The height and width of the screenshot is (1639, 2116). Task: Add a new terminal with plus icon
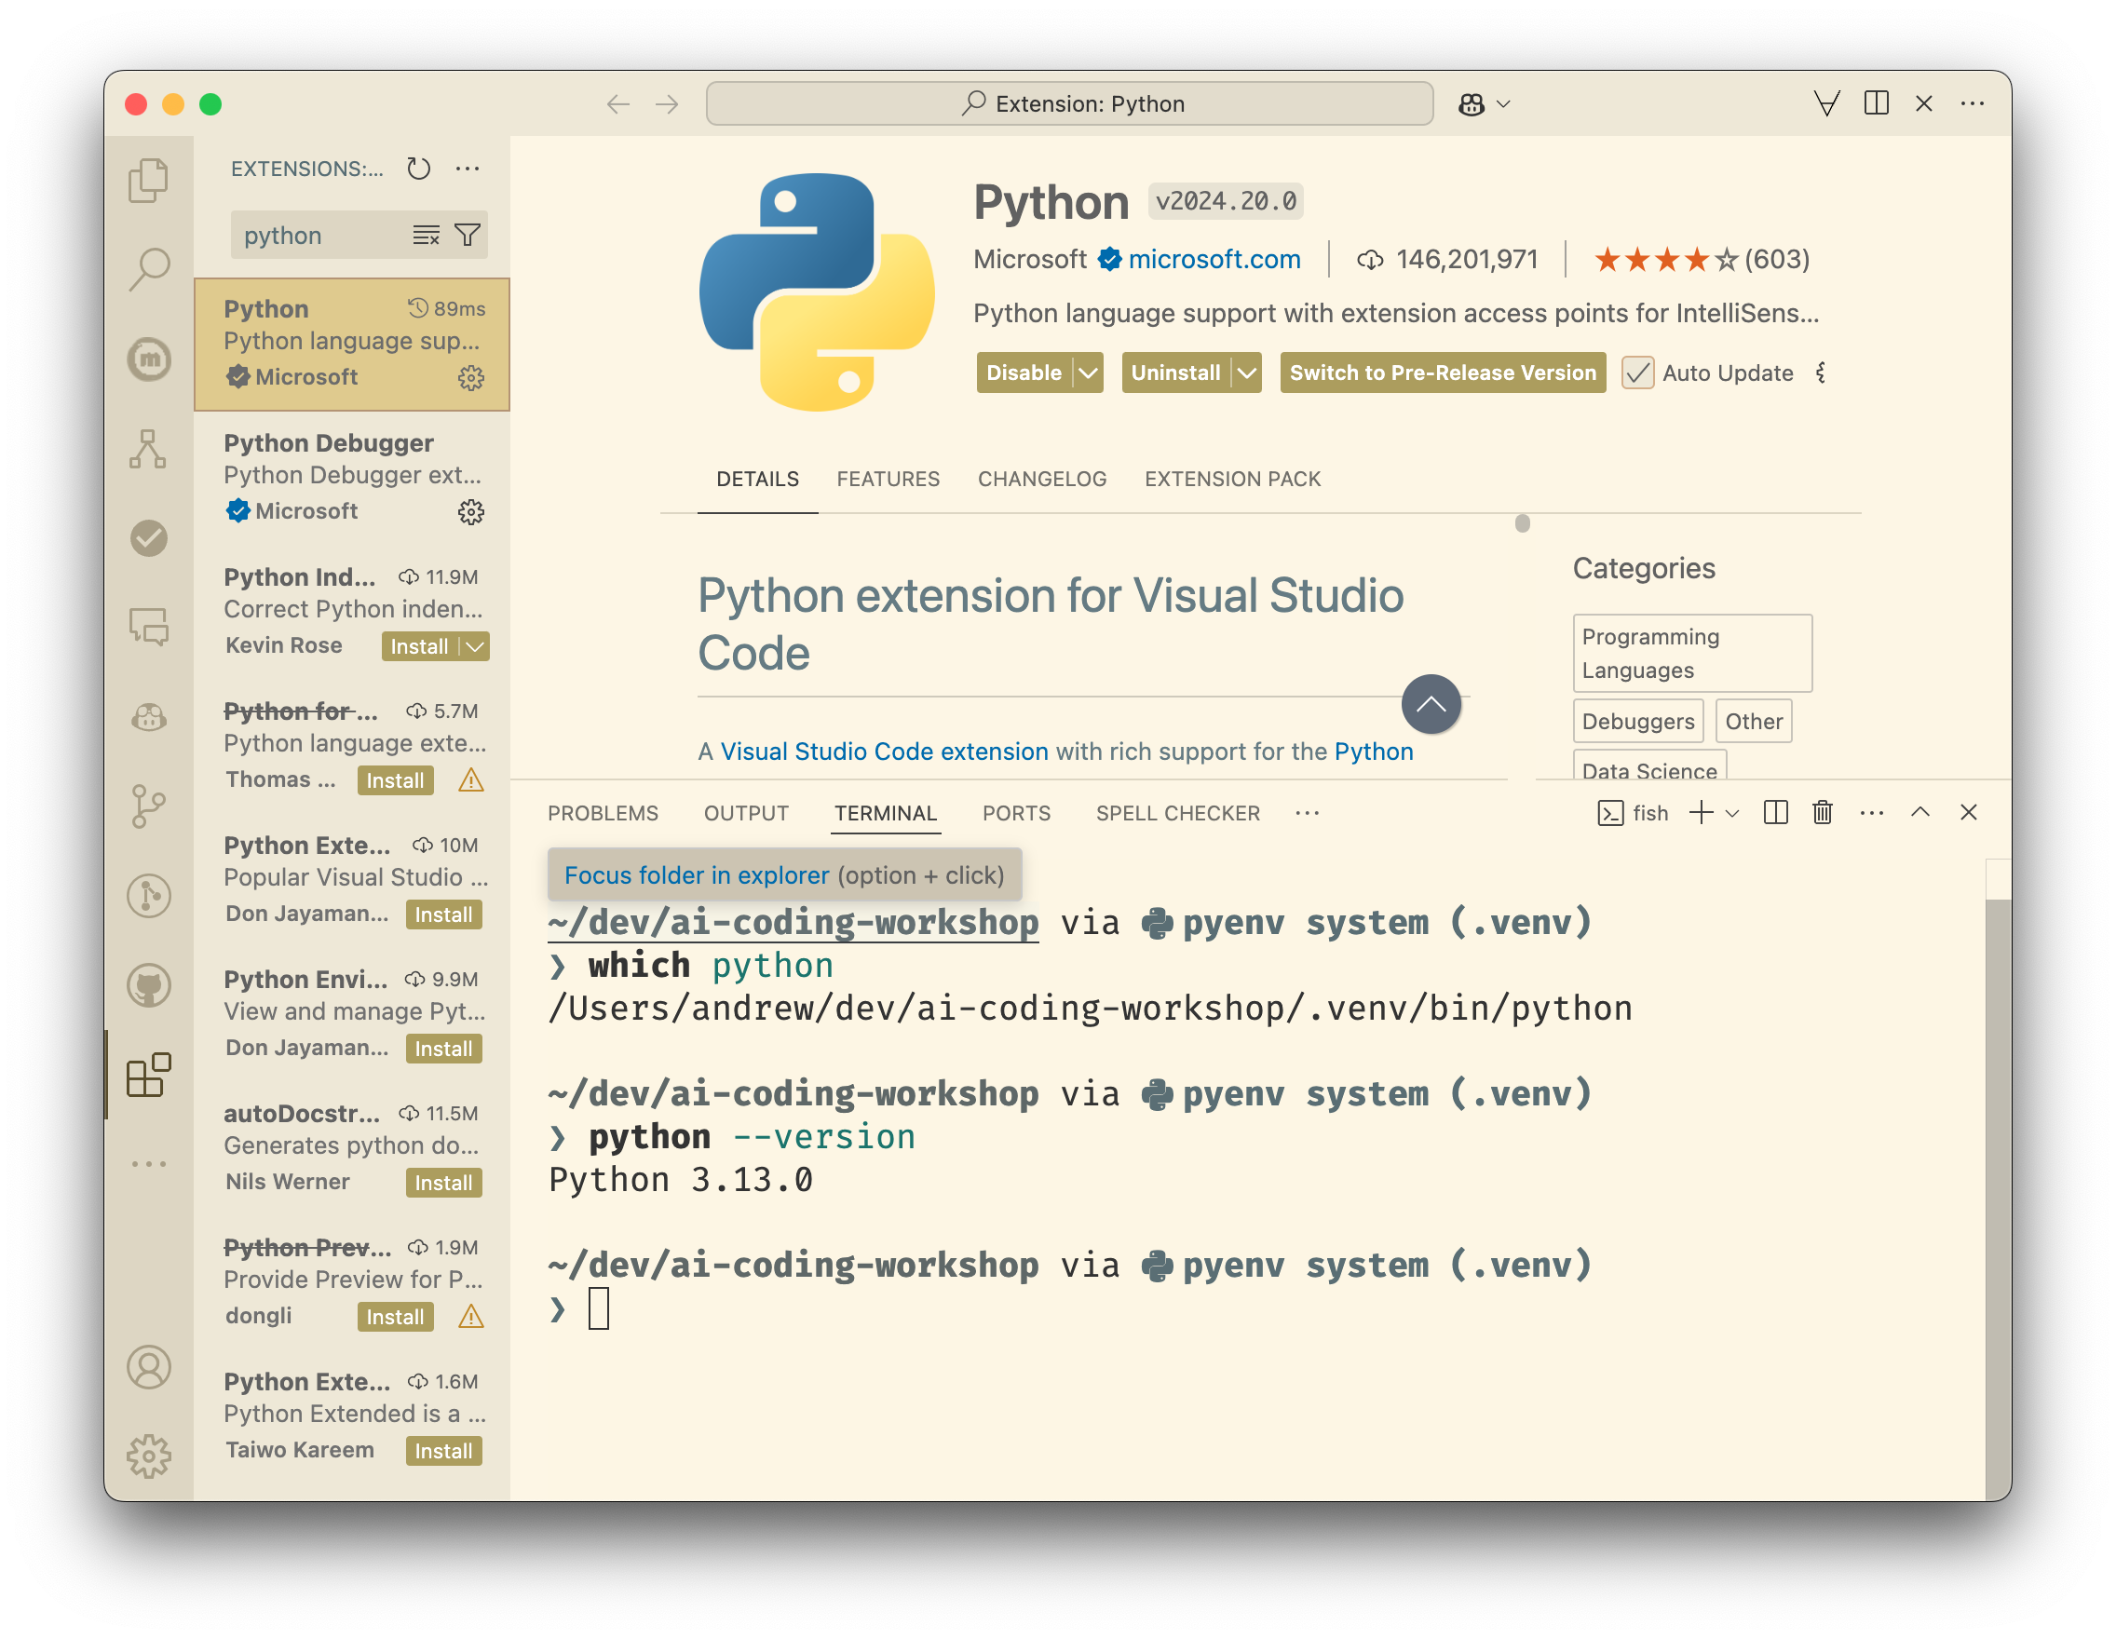point(1702,813)
